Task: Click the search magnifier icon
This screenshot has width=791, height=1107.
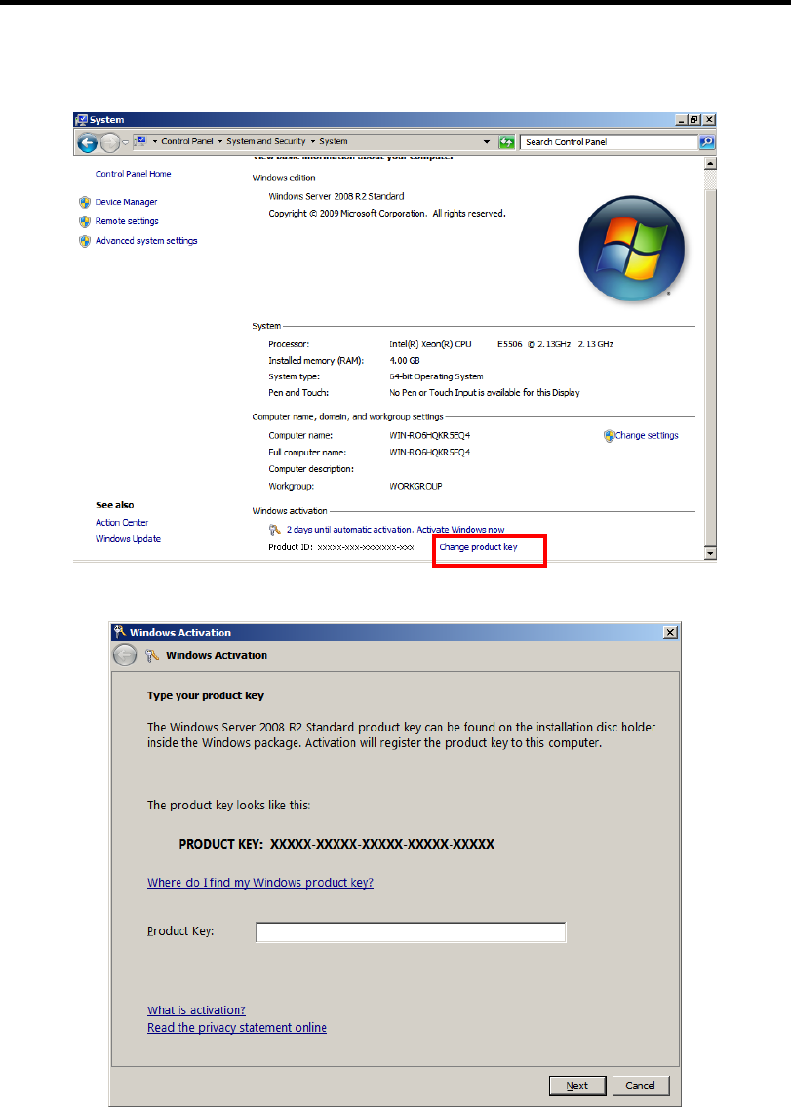Action: (x=706, y=141)
